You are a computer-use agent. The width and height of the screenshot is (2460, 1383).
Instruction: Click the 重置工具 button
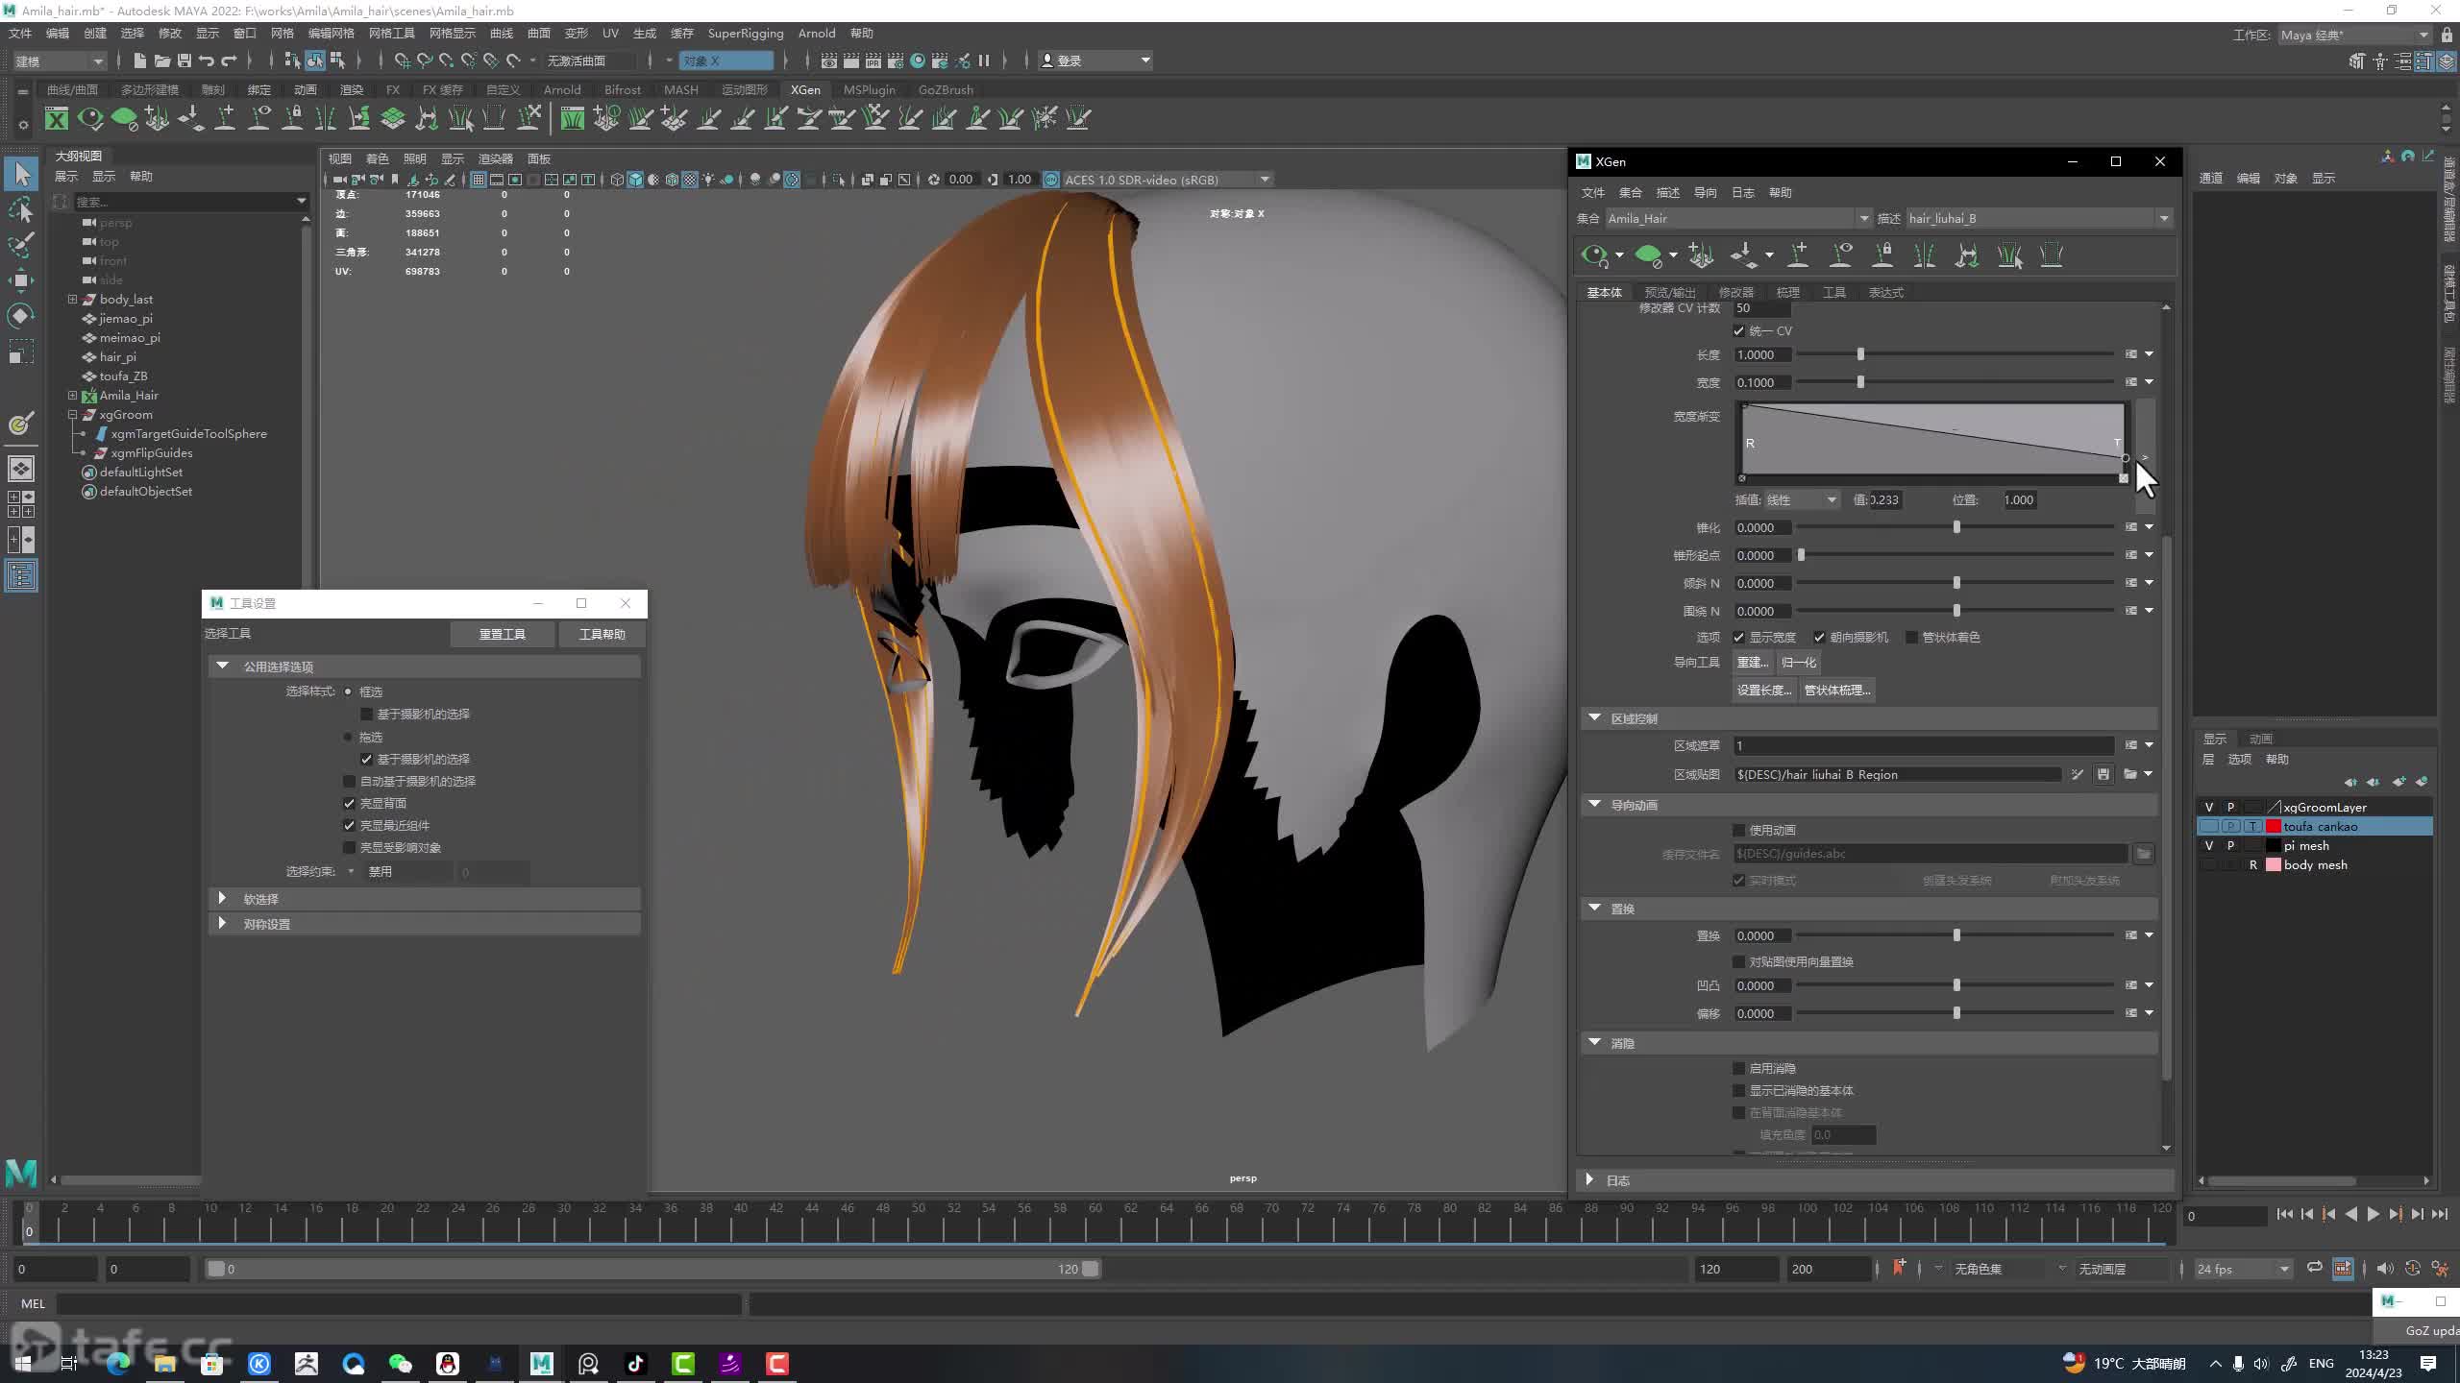pos(503,635)
